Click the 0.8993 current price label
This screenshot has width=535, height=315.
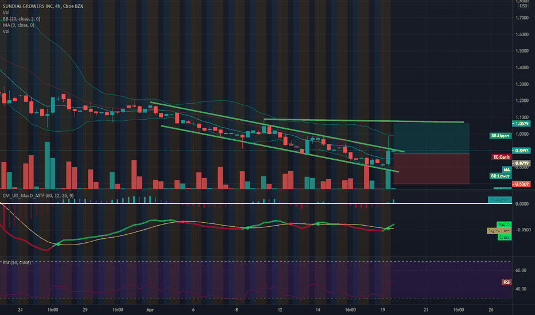(x=521, y=151)
